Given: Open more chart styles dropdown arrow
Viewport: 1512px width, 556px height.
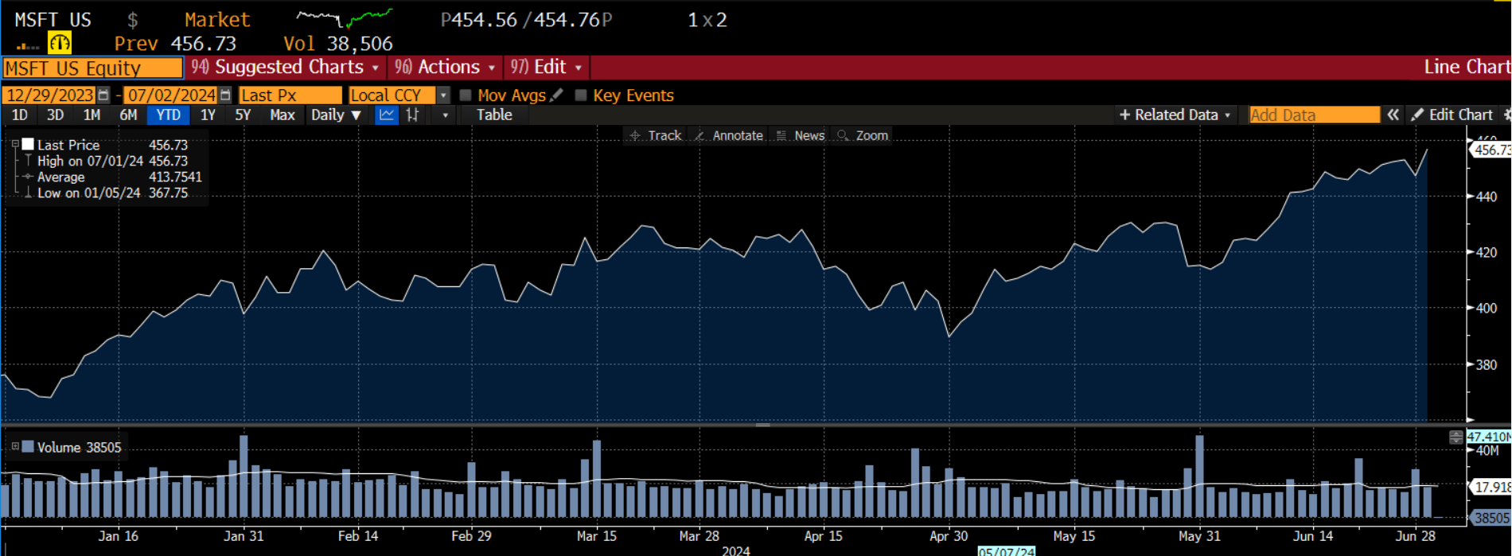Looking at the screenshot, I should pos(445,115).
